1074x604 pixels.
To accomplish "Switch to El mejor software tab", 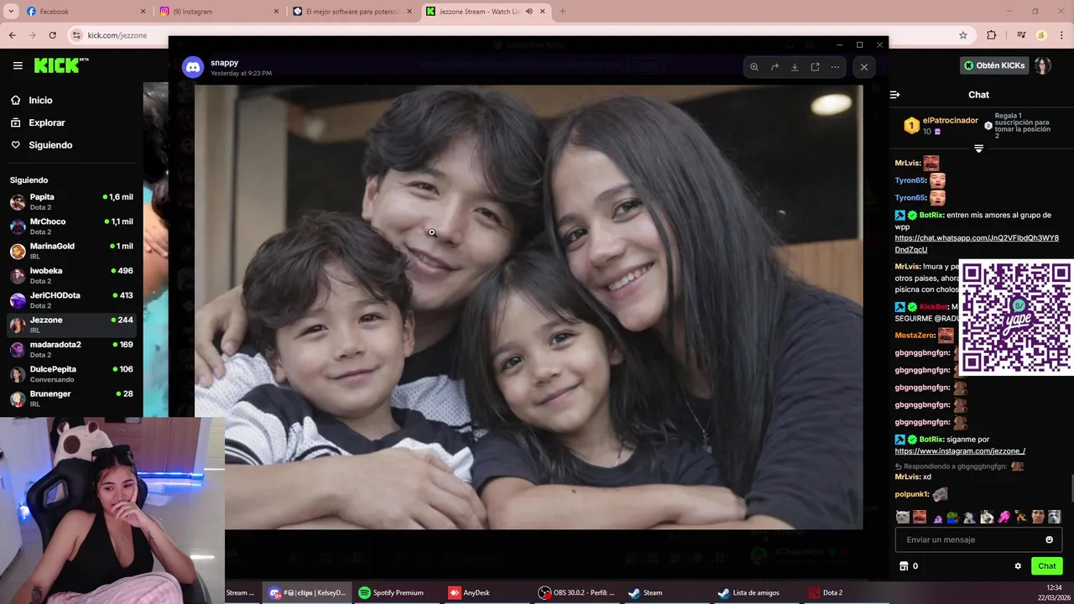I will click(352, 12).
